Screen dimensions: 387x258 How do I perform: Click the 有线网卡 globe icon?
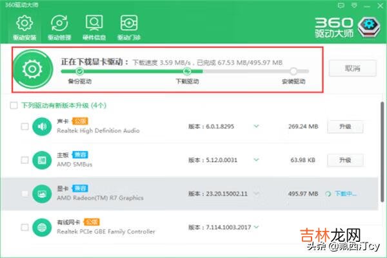[x=42, y=228]
